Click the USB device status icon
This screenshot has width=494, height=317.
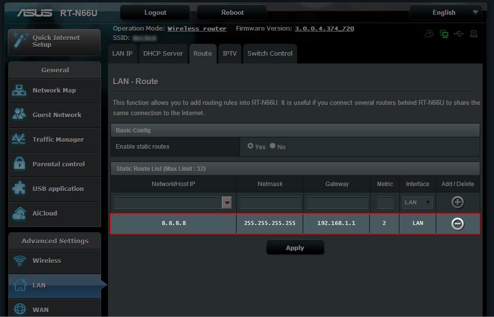pos(459,33)
